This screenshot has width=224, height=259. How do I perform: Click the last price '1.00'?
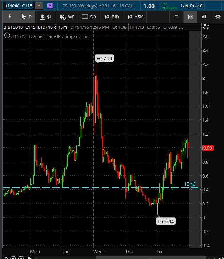click(149, 6)
